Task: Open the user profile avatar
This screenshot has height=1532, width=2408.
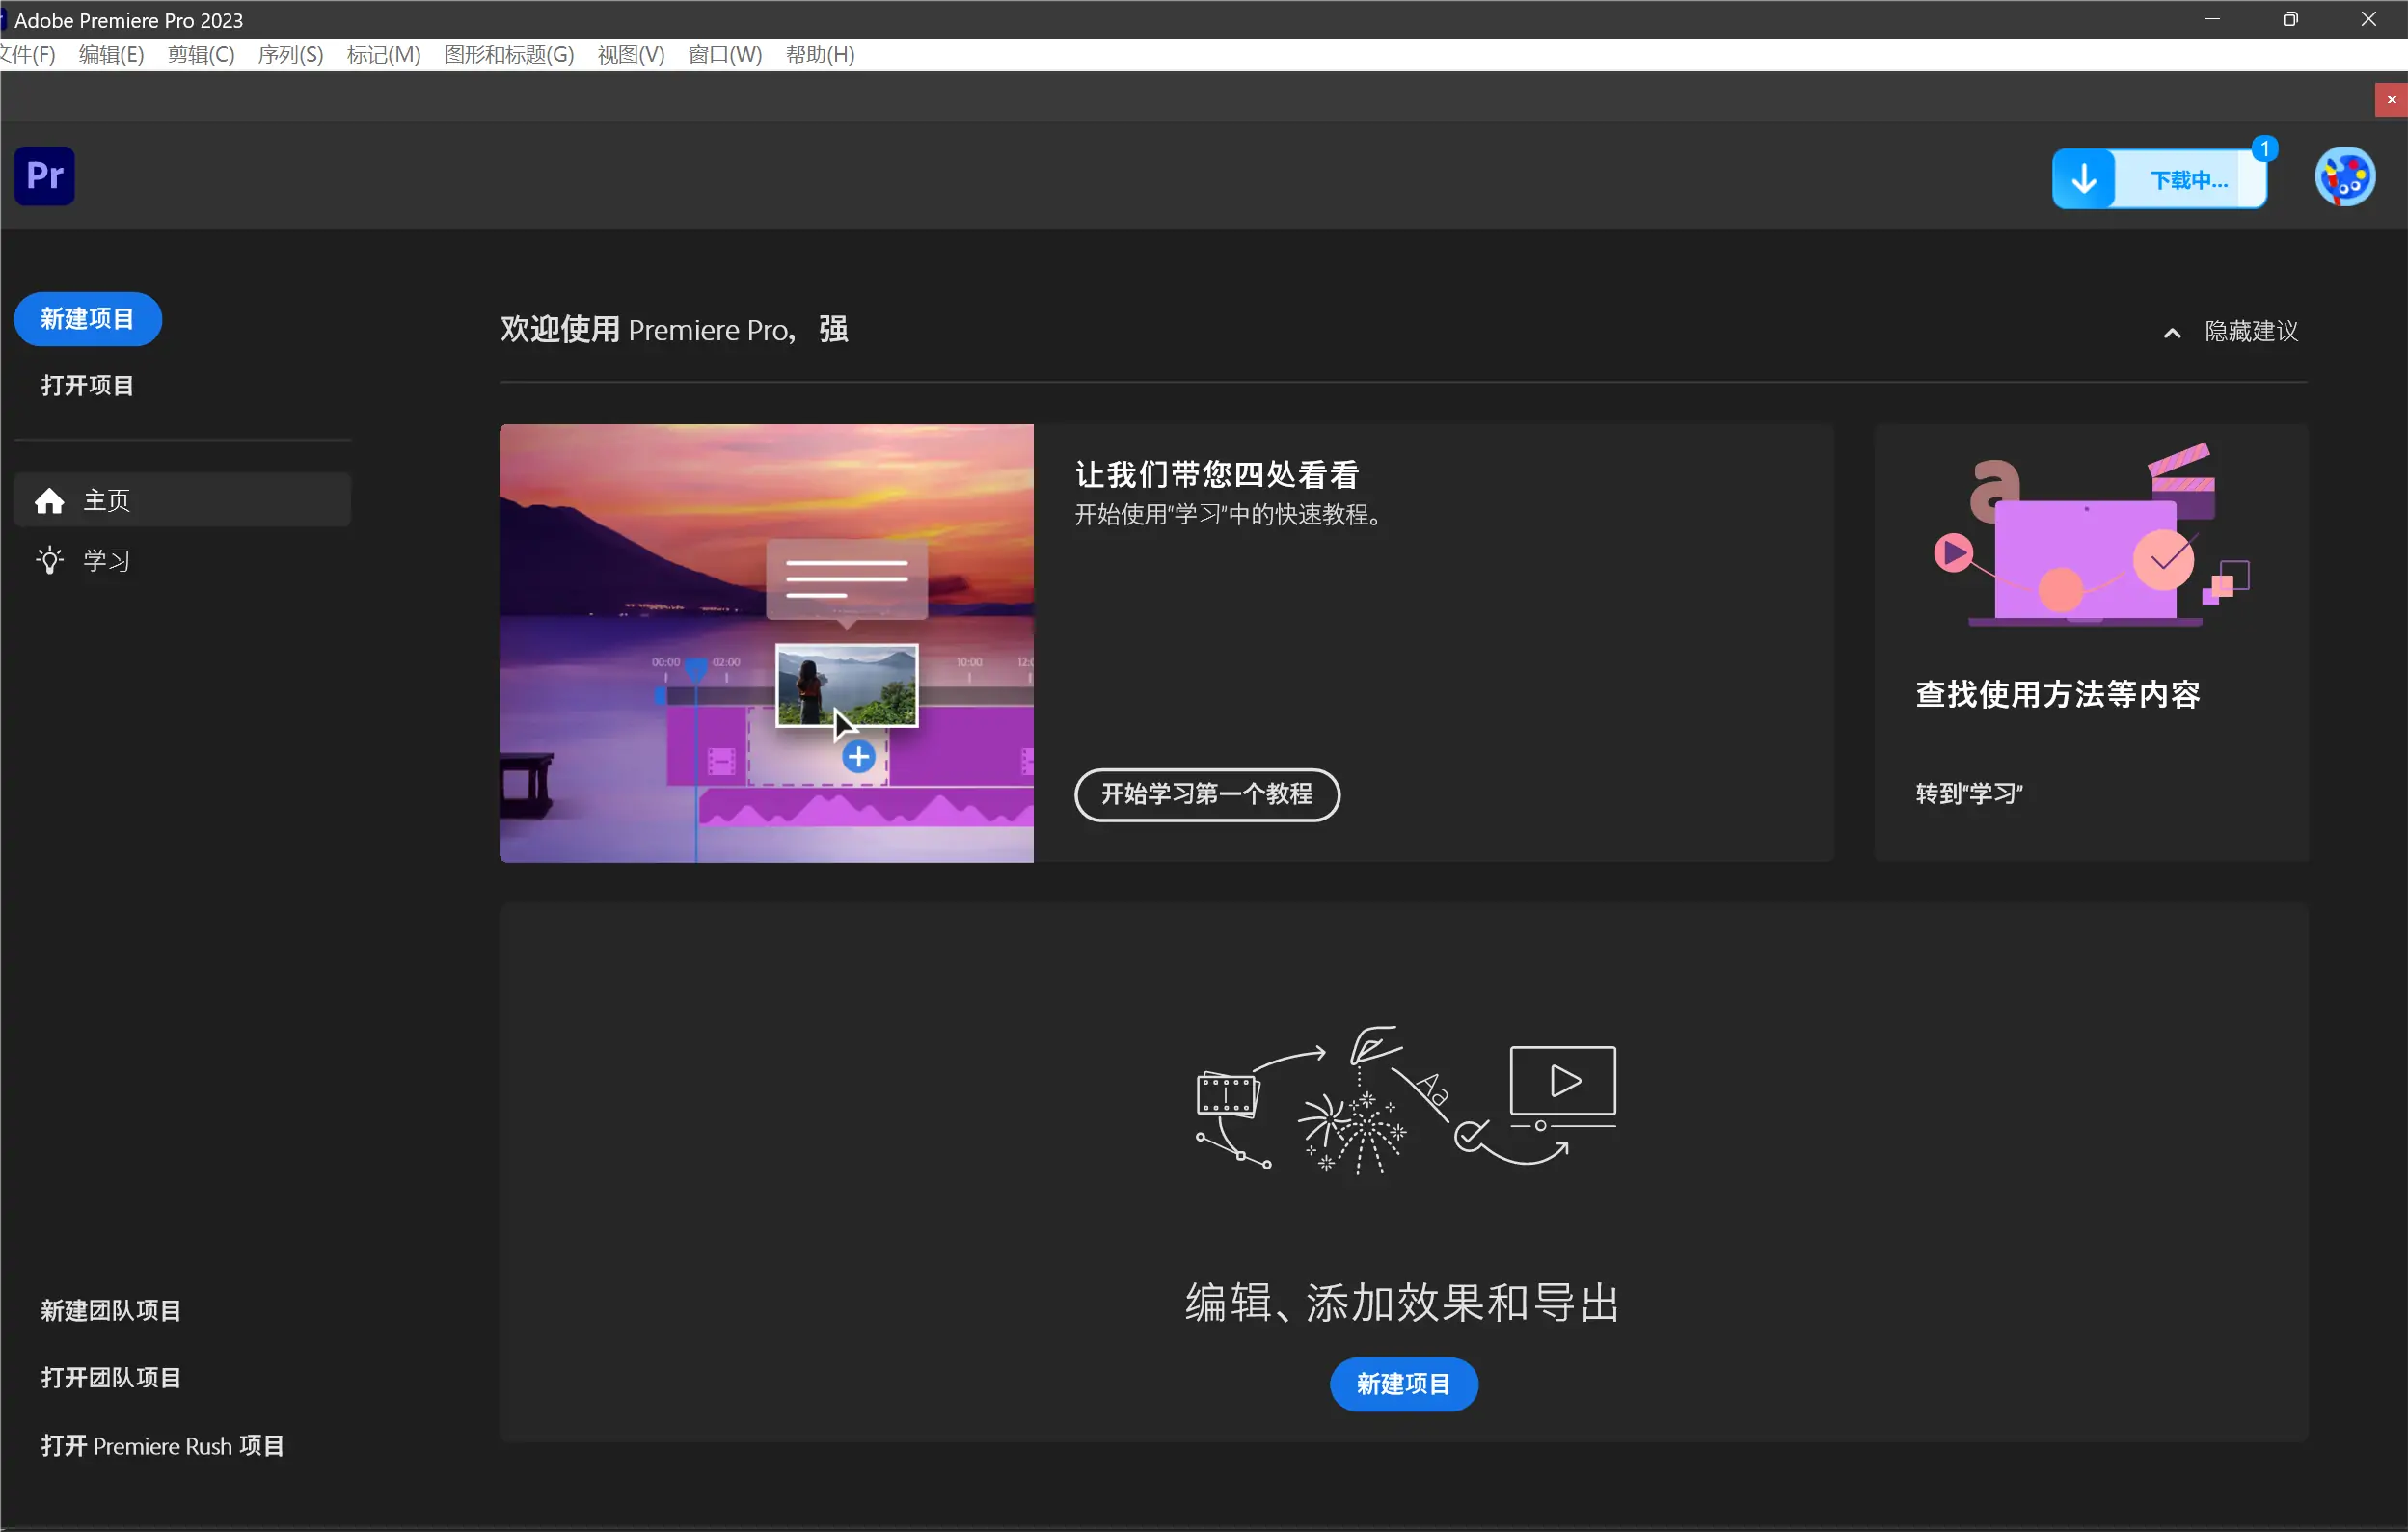Action: [x=2344, y=178]
